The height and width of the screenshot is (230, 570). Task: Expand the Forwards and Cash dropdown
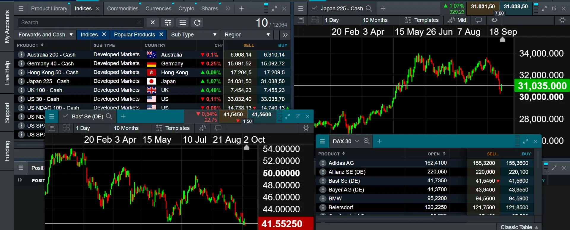coord(46,35)
